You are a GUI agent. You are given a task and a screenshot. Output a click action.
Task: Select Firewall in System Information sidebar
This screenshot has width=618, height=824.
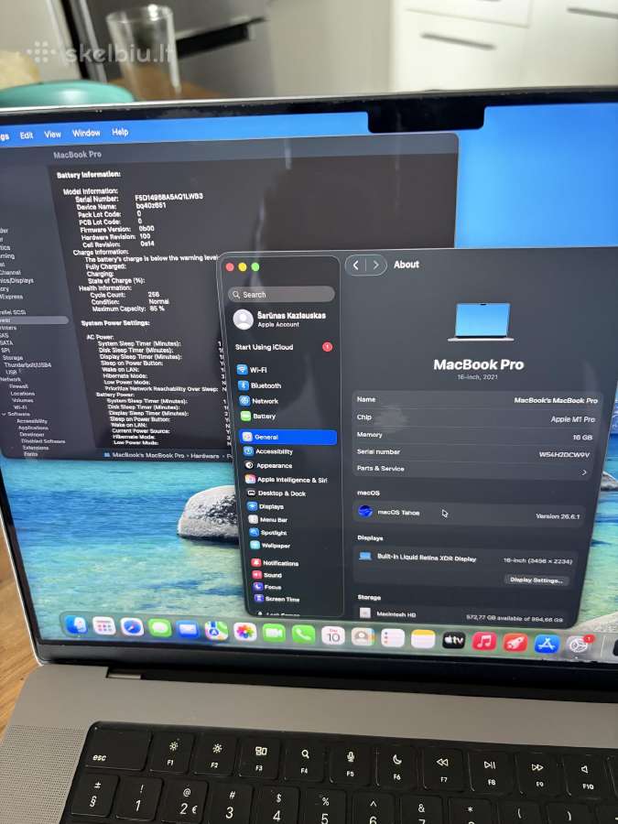pos(18,386)
